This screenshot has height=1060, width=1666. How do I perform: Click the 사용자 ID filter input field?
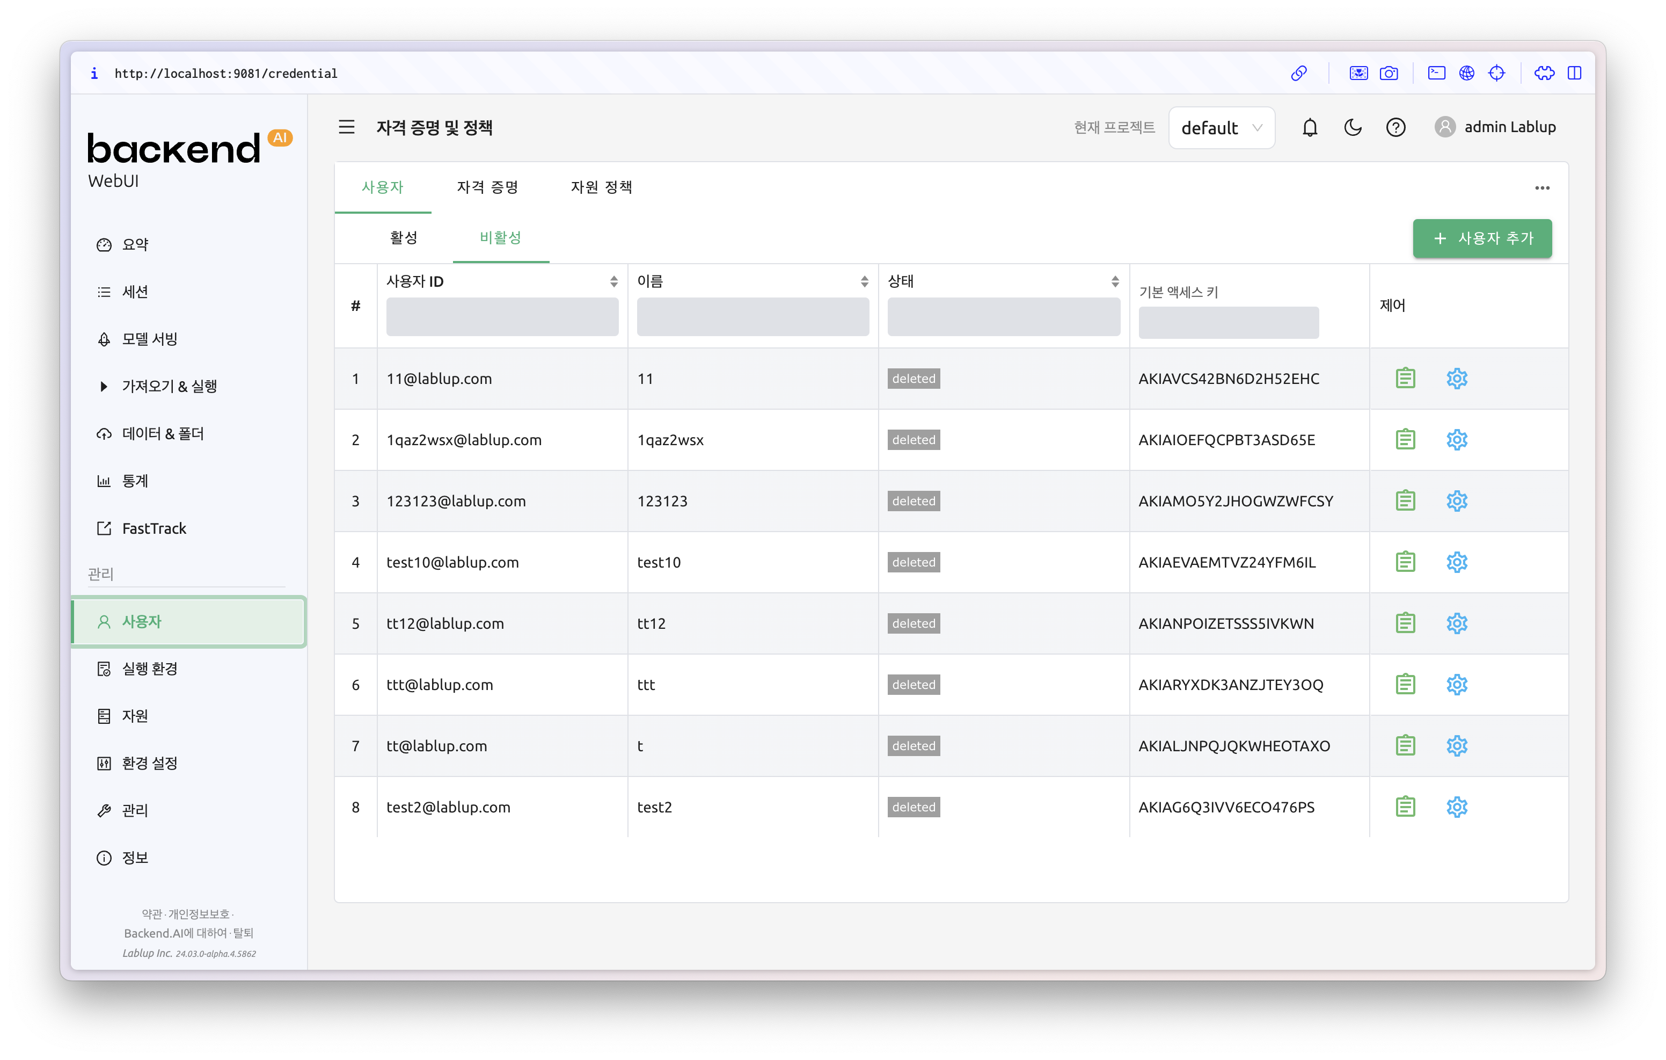tap(502, 317)
